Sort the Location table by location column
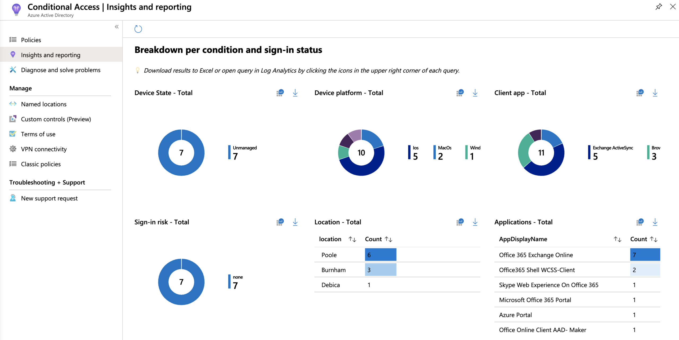The image size is (679, 340). click(x=352, y=239)
